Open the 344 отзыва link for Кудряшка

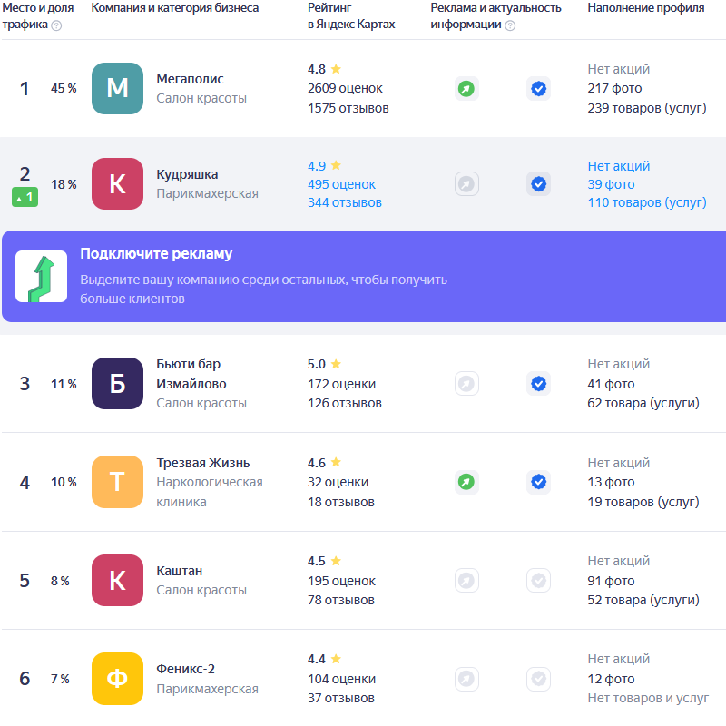[344, 202]
